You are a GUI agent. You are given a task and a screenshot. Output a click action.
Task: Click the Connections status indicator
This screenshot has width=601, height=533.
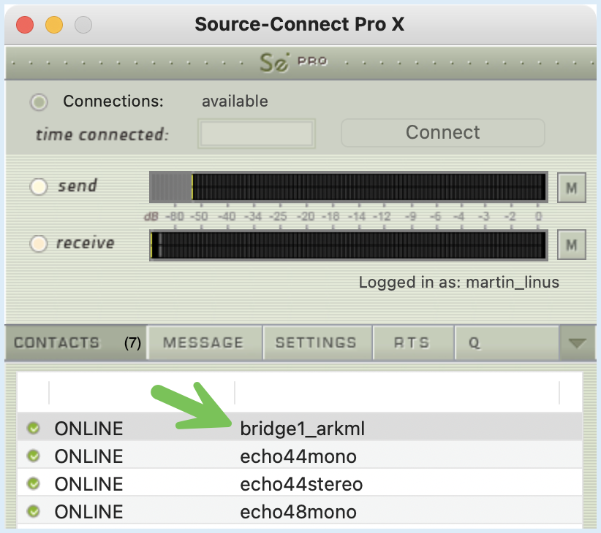(38, 101)
